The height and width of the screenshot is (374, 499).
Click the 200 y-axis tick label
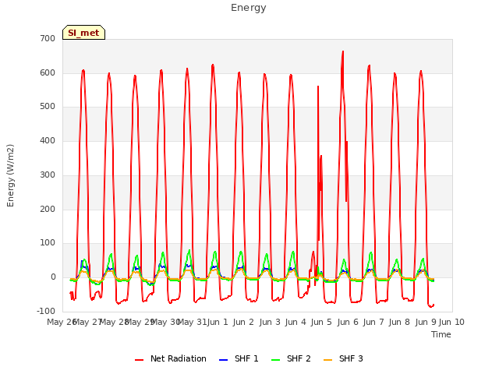pos(48,210)
